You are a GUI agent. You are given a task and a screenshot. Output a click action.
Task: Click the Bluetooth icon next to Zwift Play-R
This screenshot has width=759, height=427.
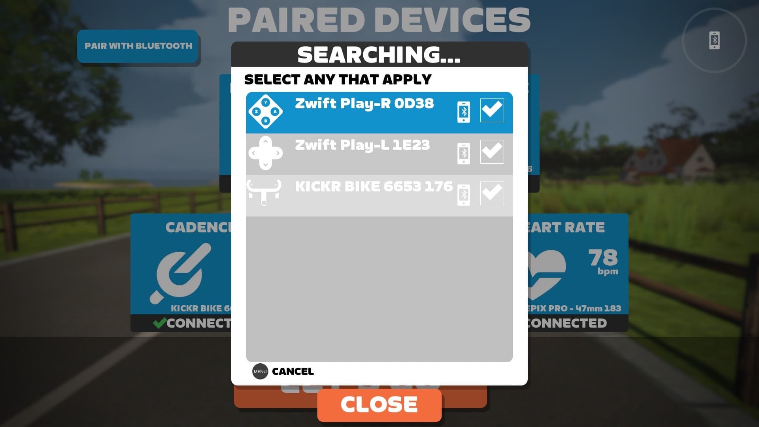(x=463, y=111)
